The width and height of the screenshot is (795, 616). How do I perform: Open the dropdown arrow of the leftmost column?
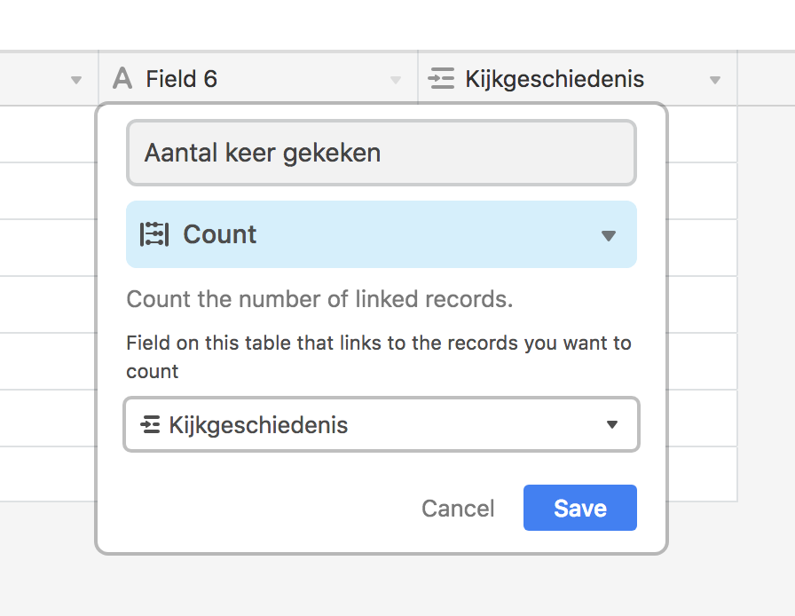tap(76, 80)
